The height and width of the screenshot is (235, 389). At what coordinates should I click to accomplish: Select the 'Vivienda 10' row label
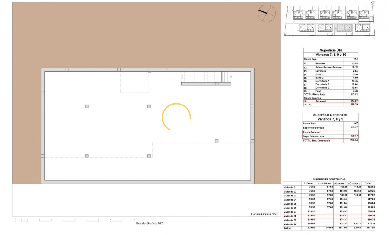click(290, 224)
